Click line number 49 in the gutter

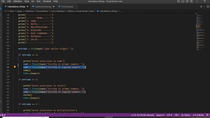coord(8,49)
